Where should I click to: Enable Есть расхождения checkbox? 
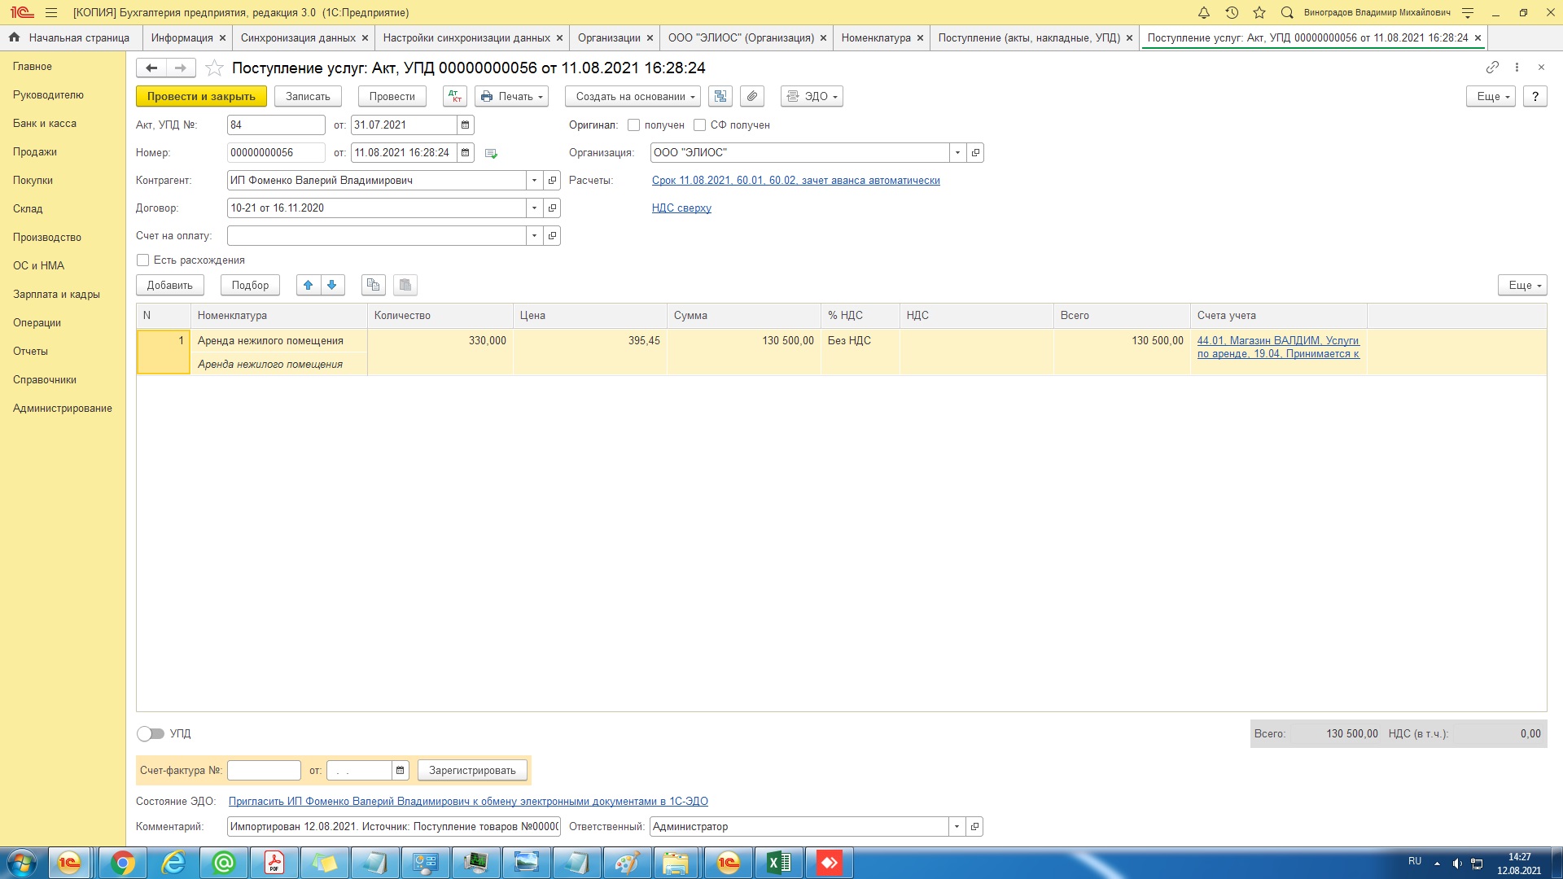pos(143,260)
